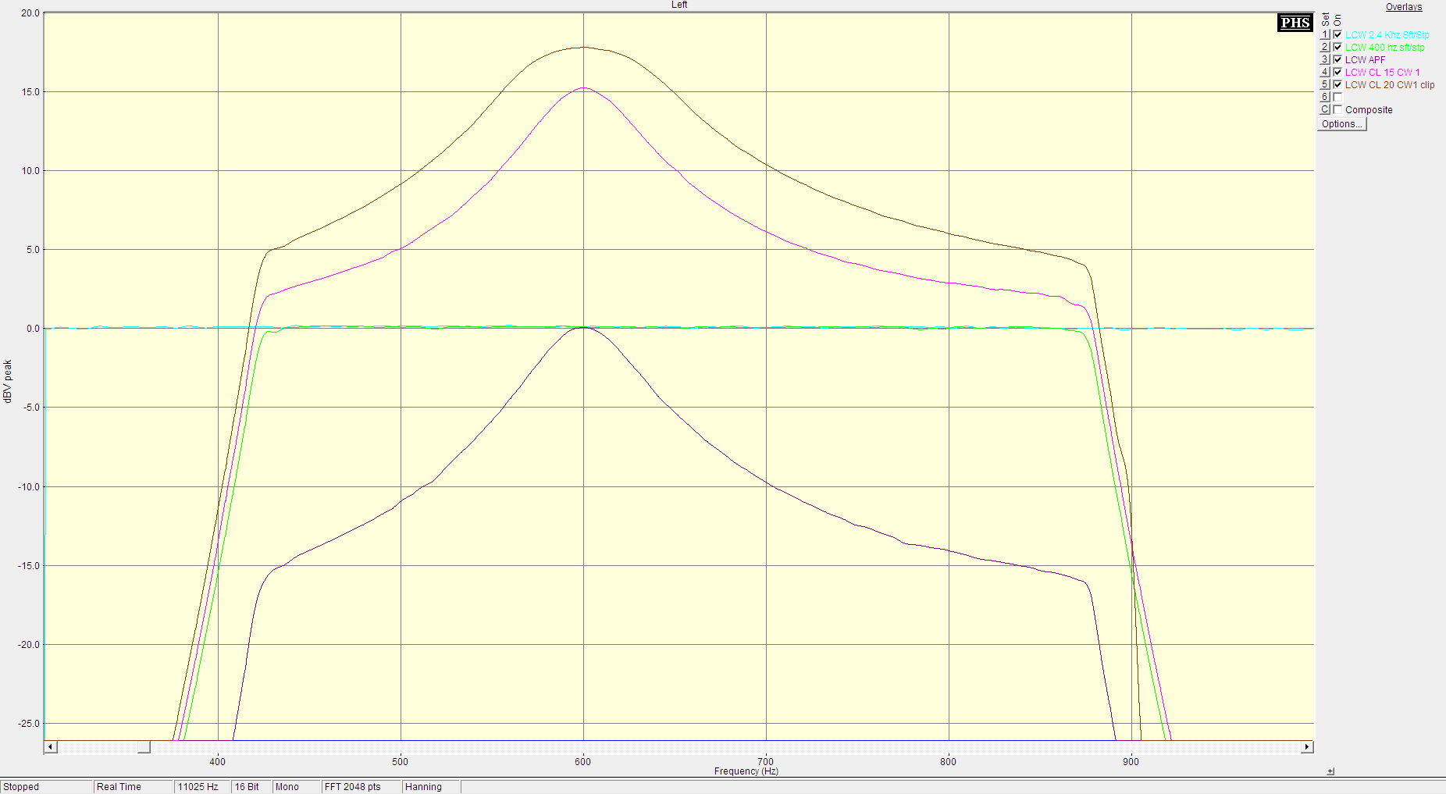Hide the LCW 2.4 Khz Sft/Stp overlay
Screen dimensions: 1446x794
click(x=1337, y=35)
